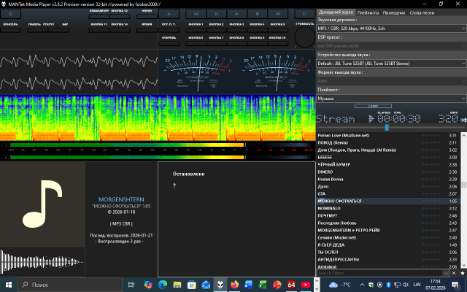Image resolution: width=467 pixels, height=292 pixels.
Task: Select the track DINERO
Action: 389,172
